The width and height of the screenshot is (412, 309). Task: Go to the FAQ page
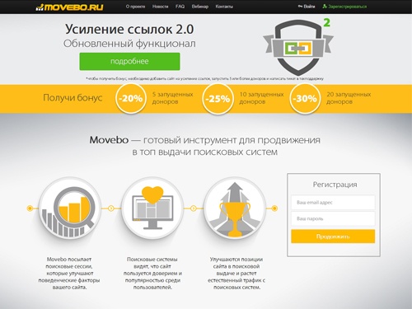[x=180, y=7]
